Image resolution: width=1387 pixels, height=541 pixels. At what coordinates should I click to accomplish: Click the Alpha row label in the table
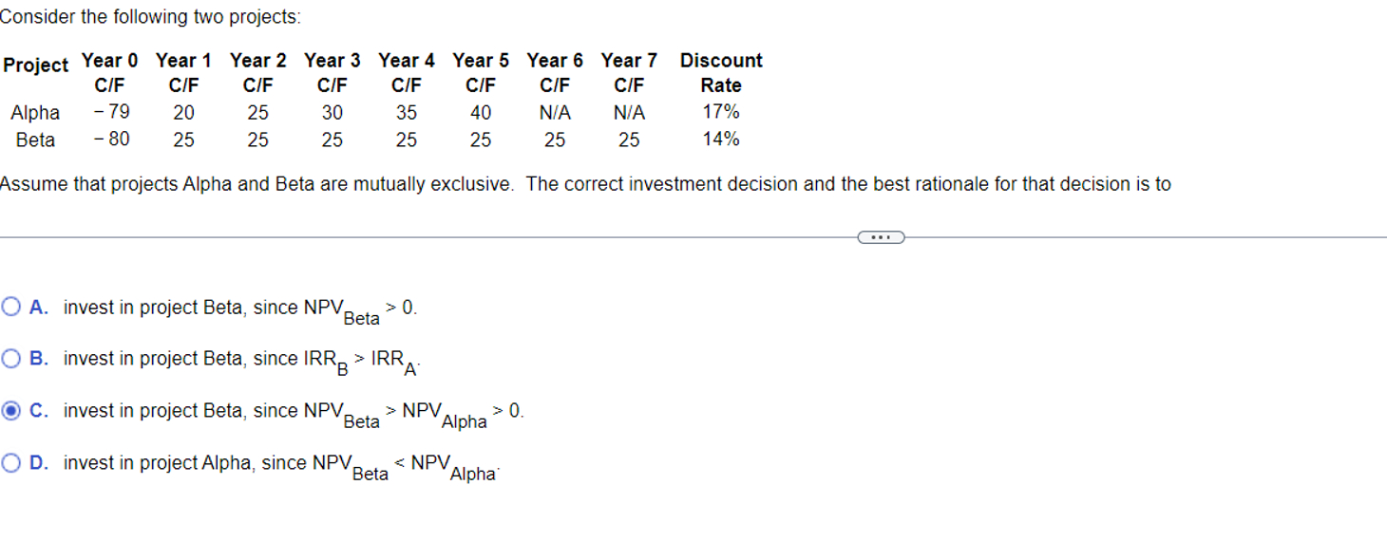(x=35, y=113)
